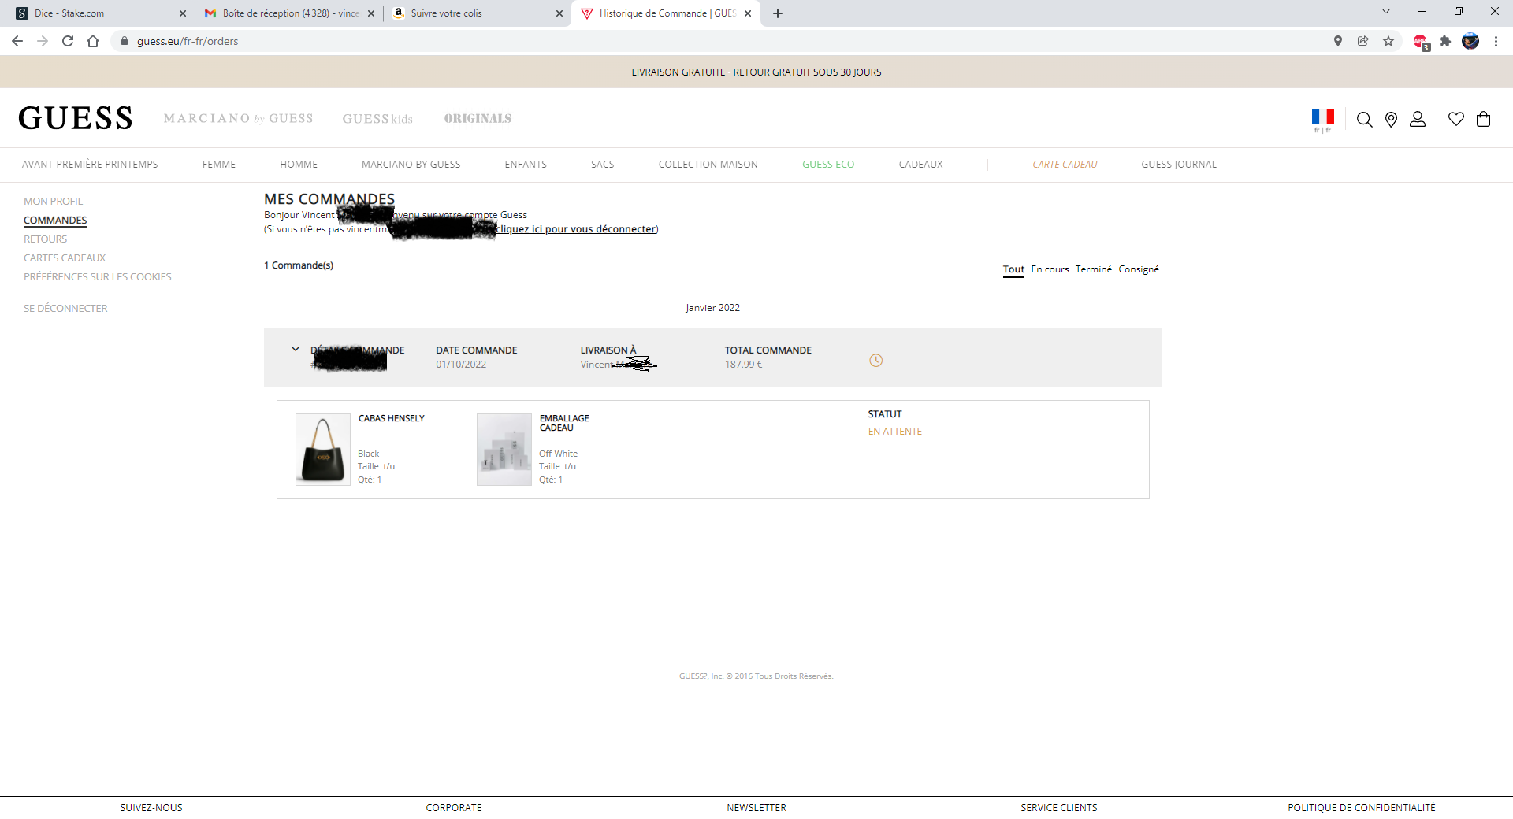Open the store locator pin icon
Screen dimensions: 1513x819
[1391, 119]
